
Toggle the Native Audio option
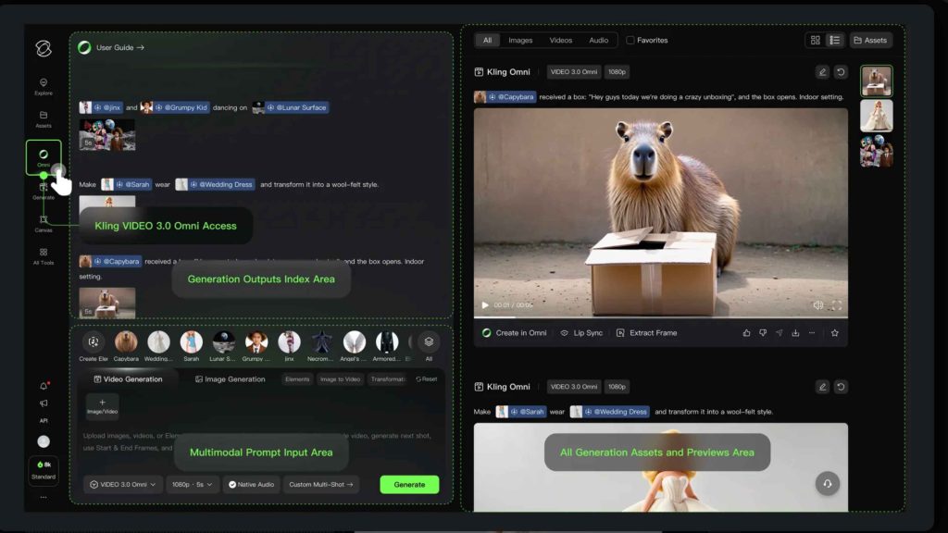[x=251, y=484]
